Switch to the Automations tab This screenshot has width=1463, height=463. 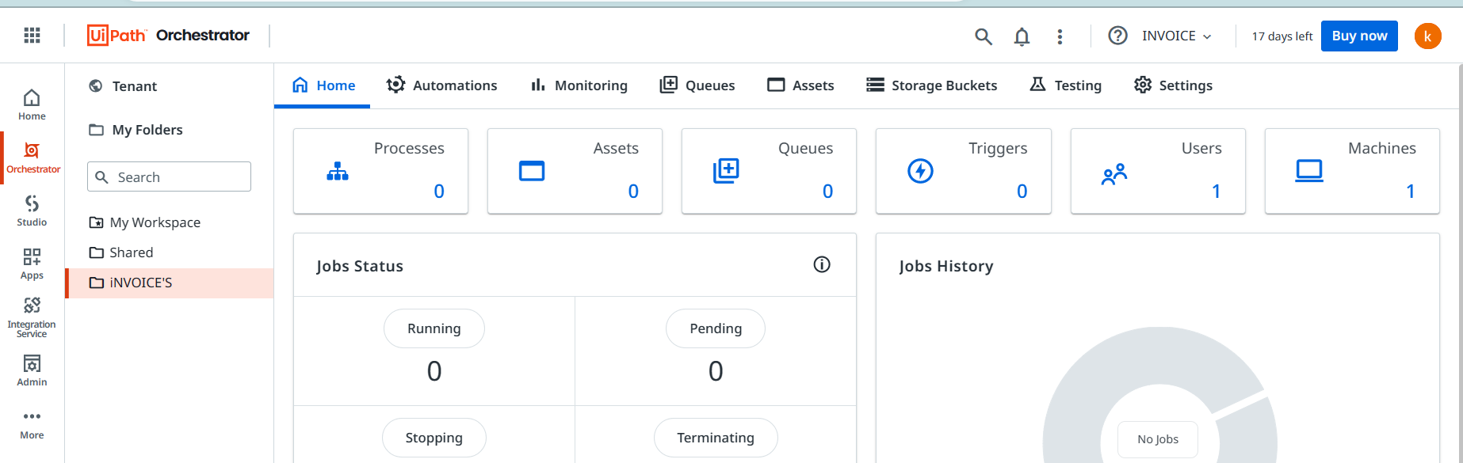coord(441,85)
